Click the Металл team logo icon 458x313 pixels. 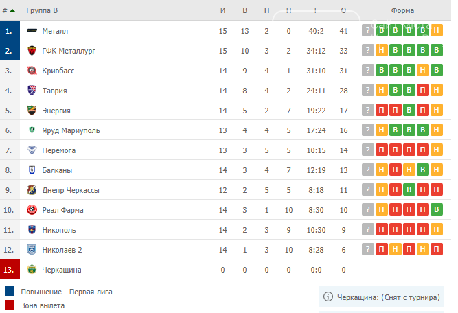coord(32,30)
